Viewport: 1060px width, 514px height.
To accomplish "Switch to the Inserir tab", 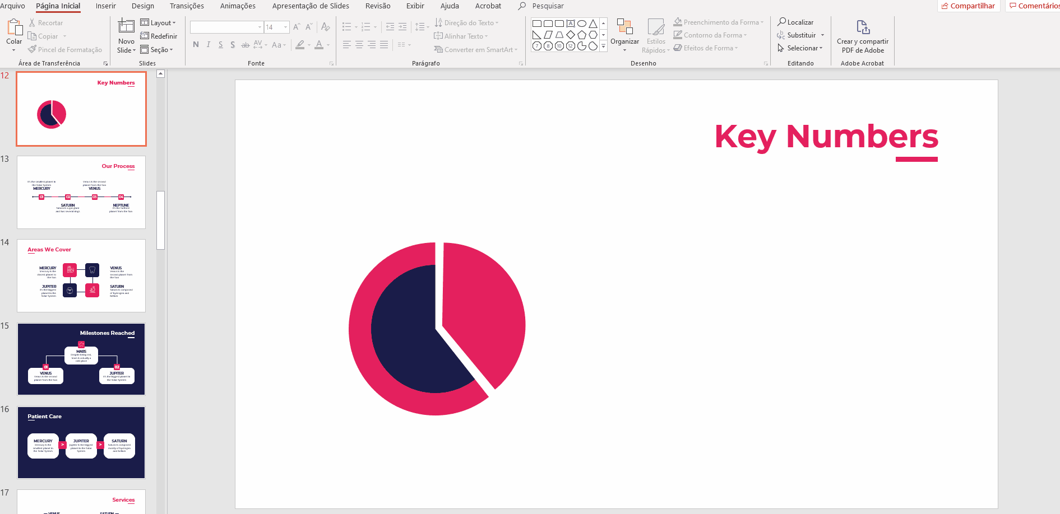I will click(x=106, y=6).
